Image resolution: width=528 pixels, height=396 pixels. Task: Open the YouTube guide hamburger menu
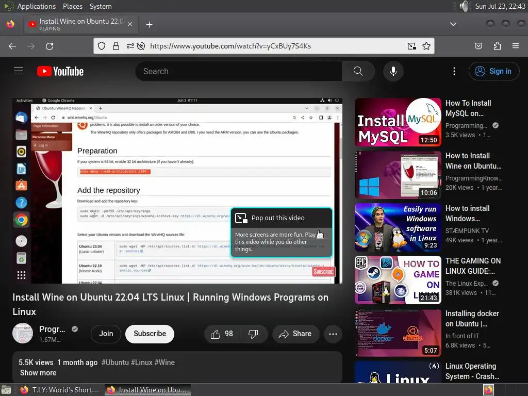click(x=19, y=71)
